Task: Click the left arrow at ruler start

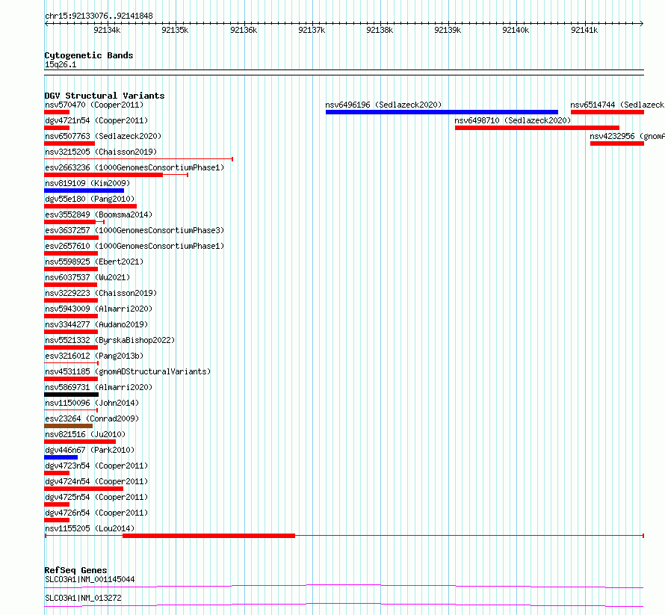Action: pyautogui.click(x=46, y=24)
